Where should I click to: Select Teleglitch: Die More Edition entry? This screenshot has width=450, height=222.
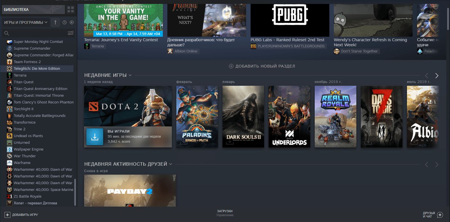(x=37, y=68)
